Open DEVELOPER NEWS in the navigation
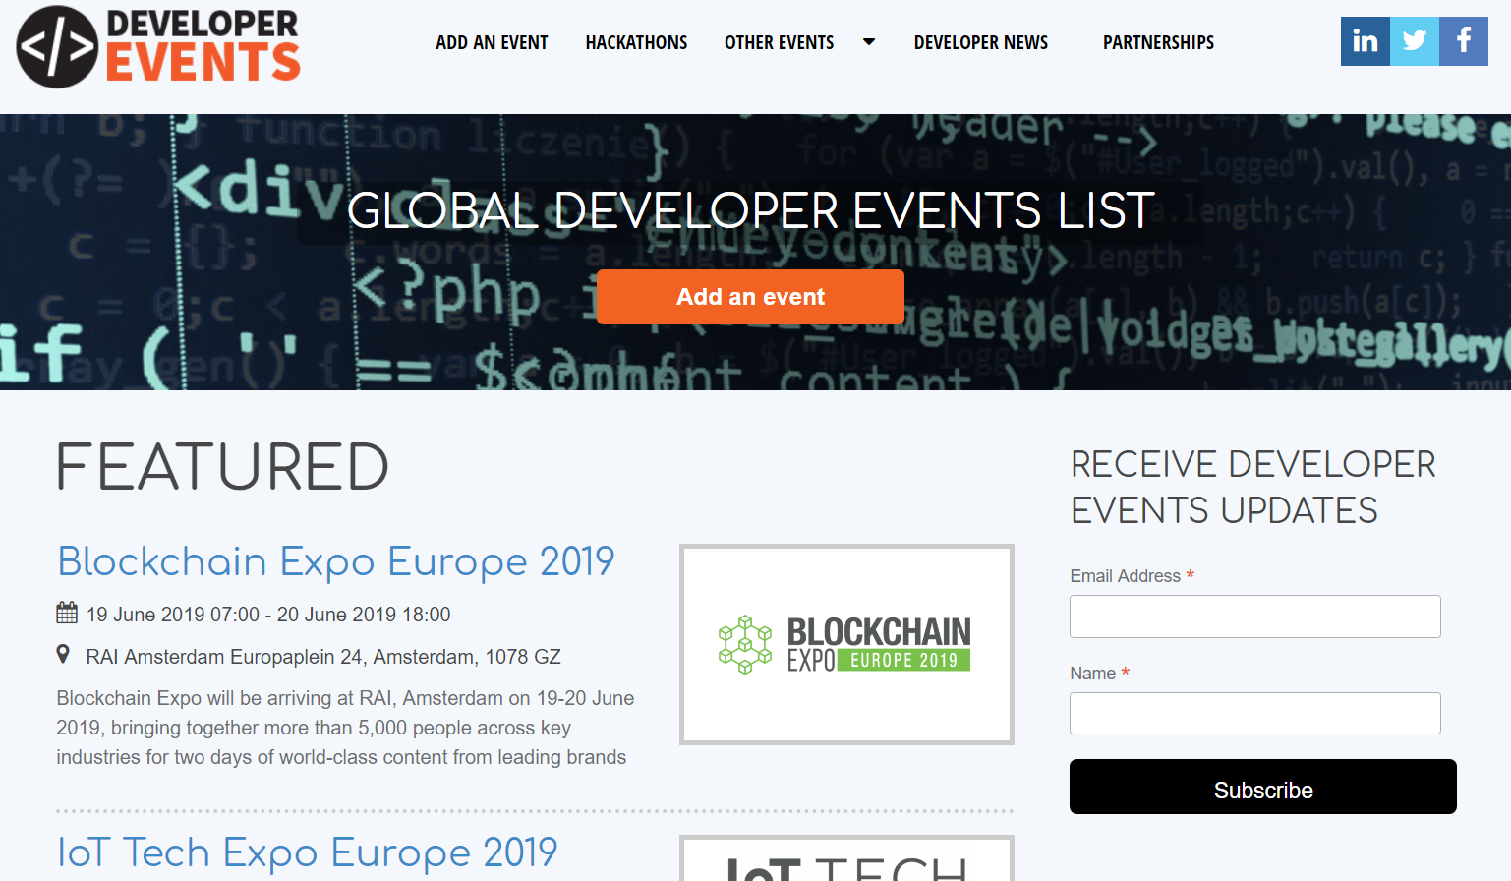Screen dimensions: 1511x881 coord(980,42)
